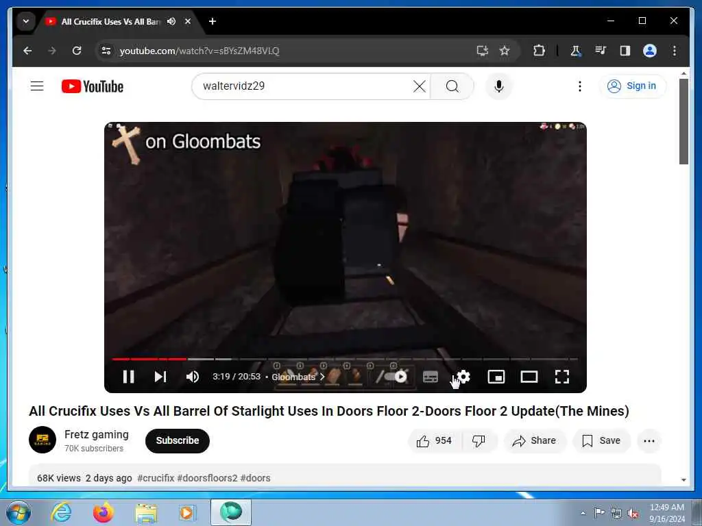
Task: Mute the tab via speaker icon
Action: (171, 21)
